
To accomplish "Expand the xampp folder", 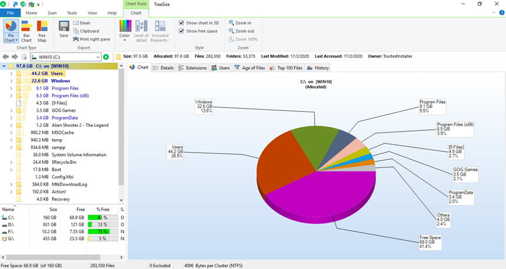I will point(11,147).
